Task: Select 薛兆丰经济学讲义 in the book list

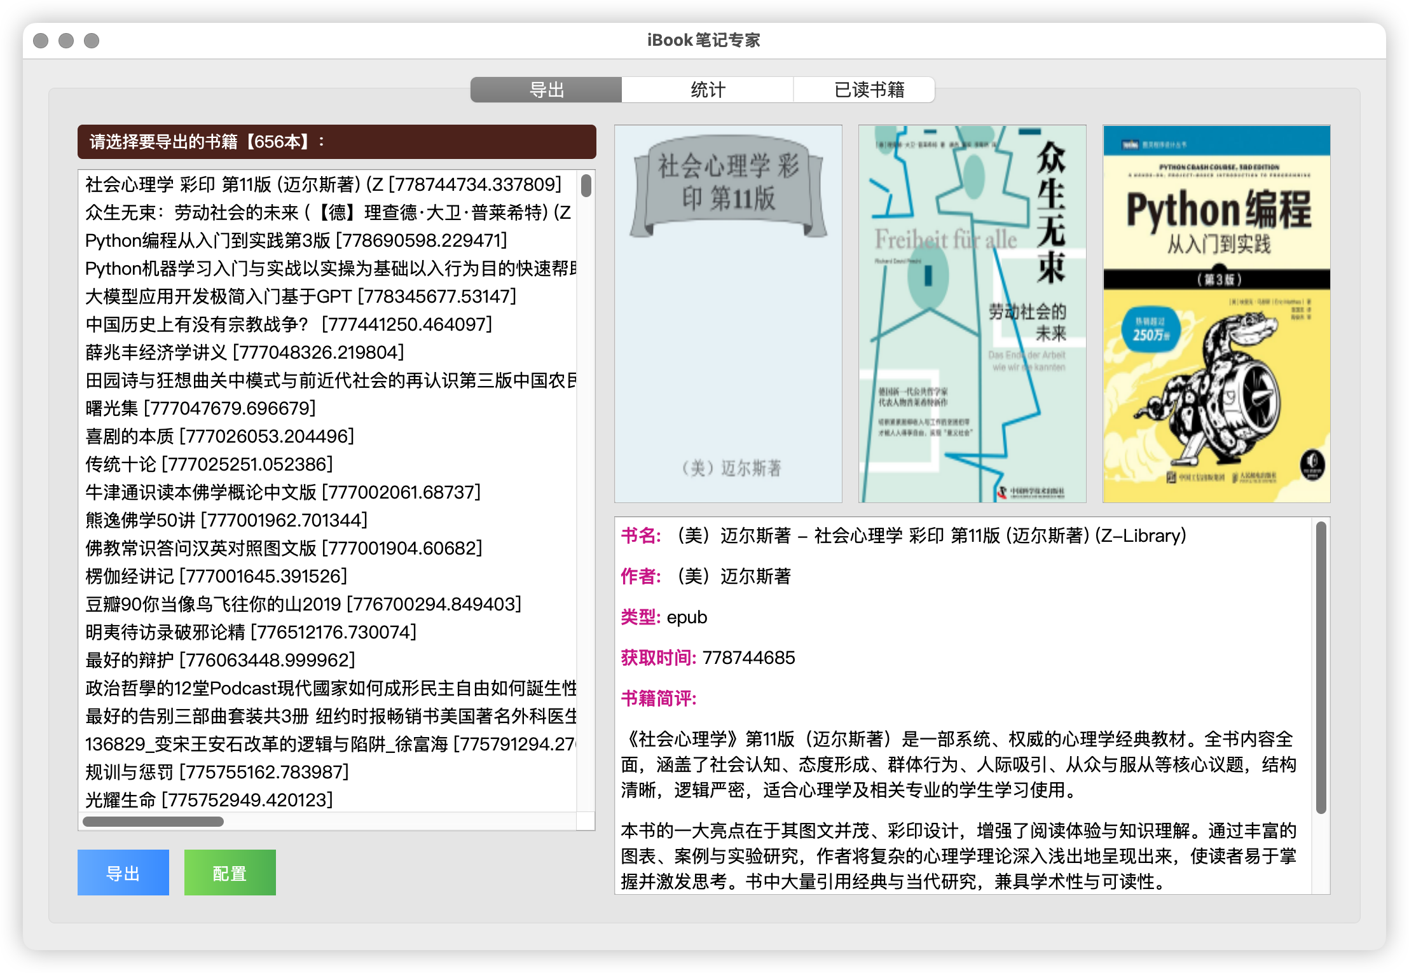Action: tap(244, 352)
